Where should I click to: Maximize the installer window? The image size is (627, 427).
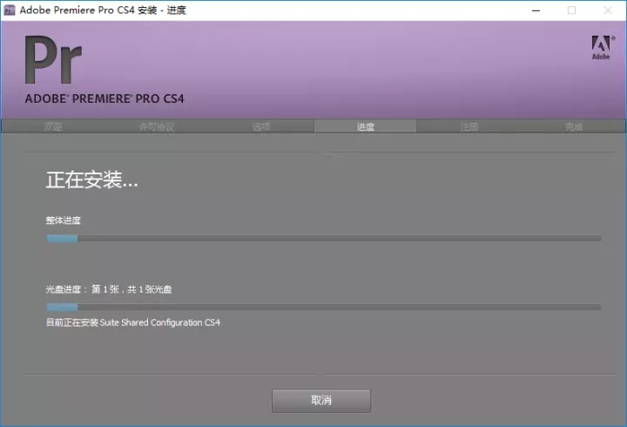point(571,10)
